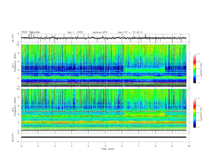Click the "-4" tick on lower color bar
Viewport: 213px width, 164px height.
[198, 106]
